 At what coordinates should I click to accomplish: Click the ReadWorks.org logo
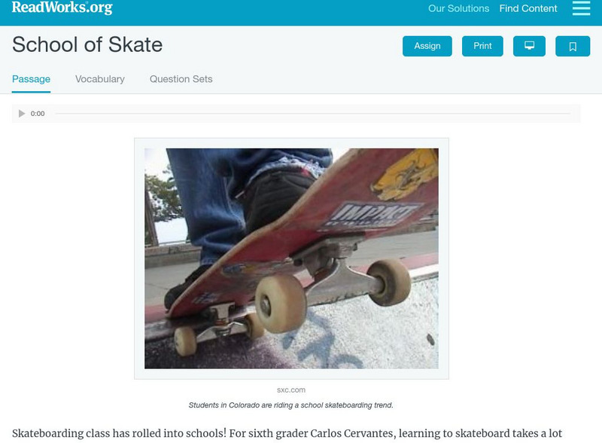click(x=62, y=8)
